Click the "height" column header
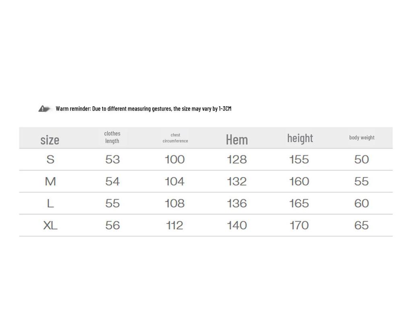 click(300, 138)
